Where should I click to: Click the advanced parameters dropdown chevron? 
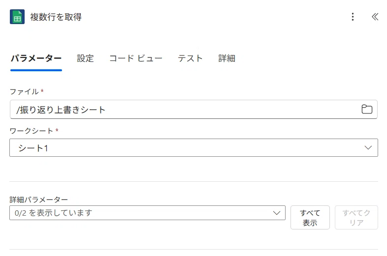277,213
